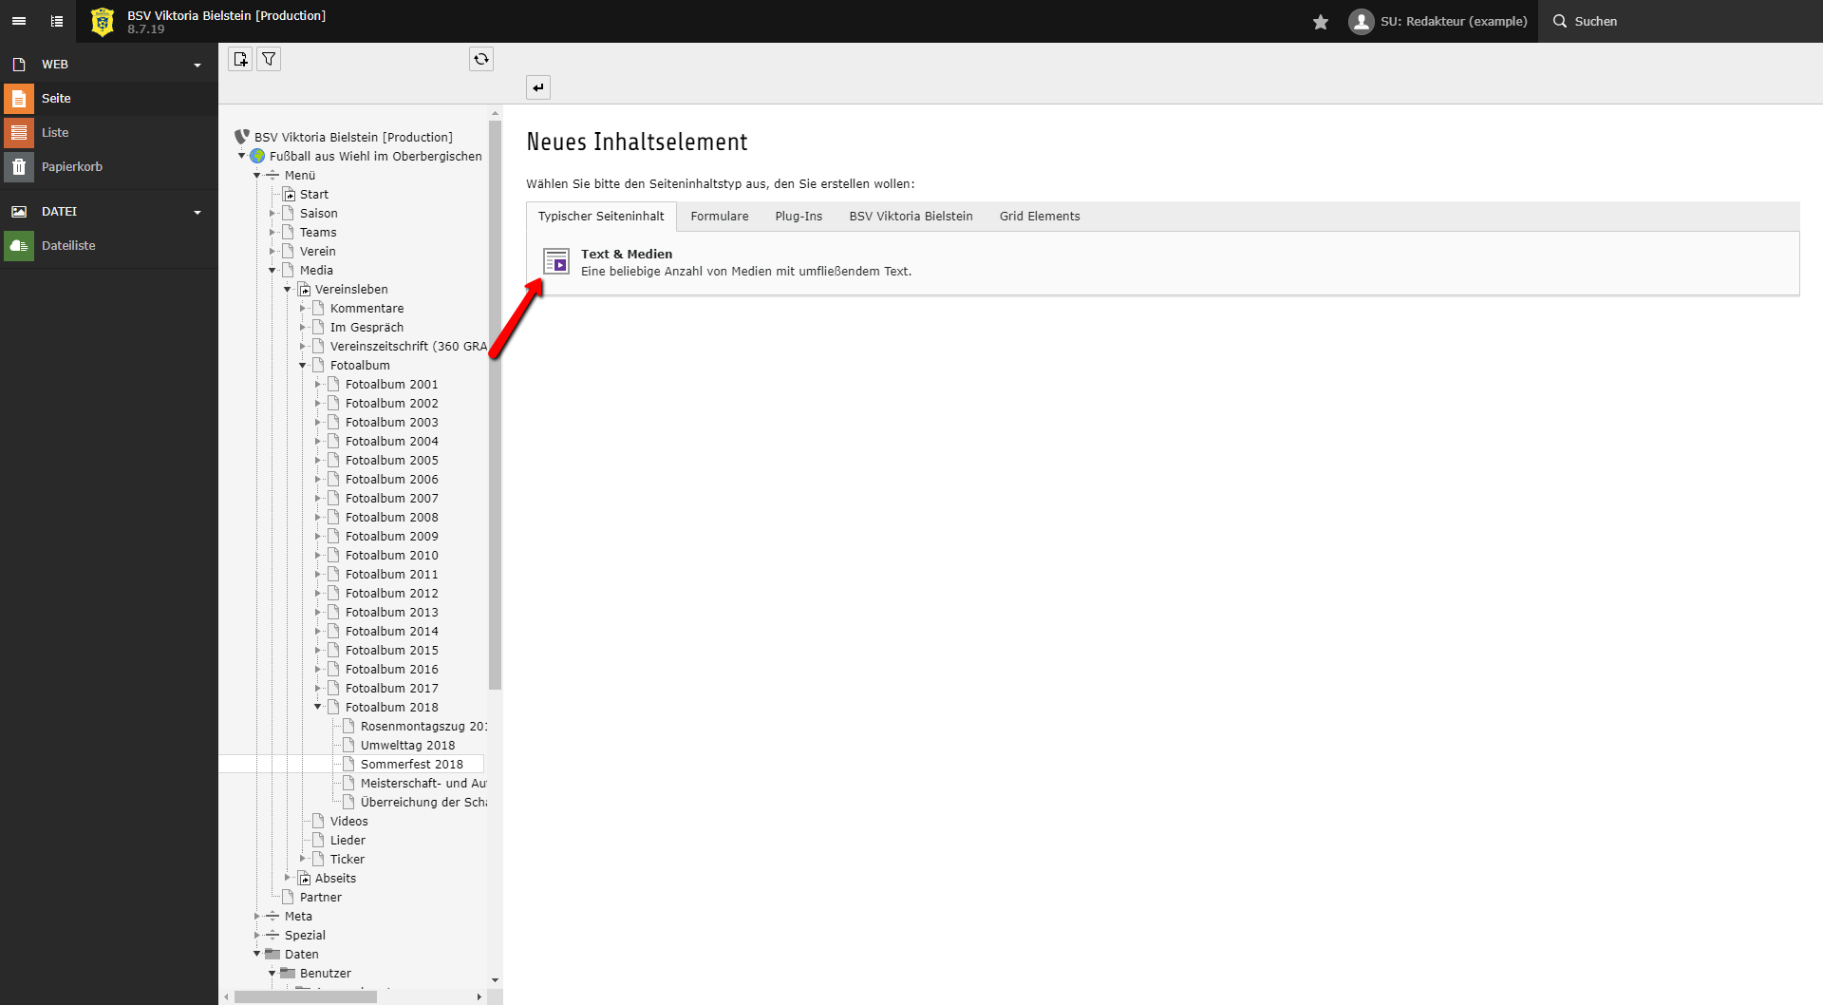Click the go back arrow button
Image resolution: width=1823 pixels, height=1005 pixels.
[538, 88]
